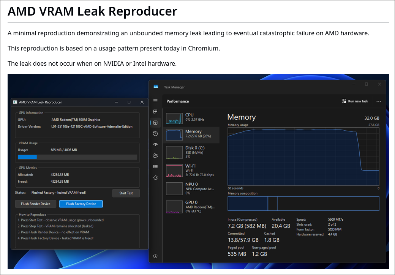Click the Performance page heading
This screenshot has height=275, width=395.
click(178, 101)
